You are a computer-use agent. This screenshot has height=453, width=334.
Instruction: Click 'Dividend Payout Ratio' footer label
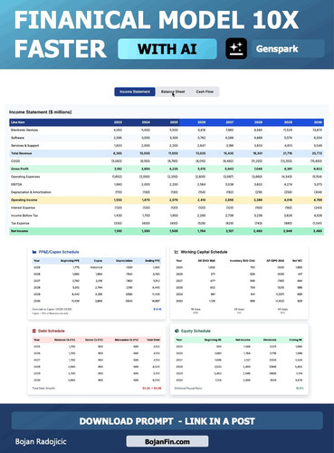188,388
